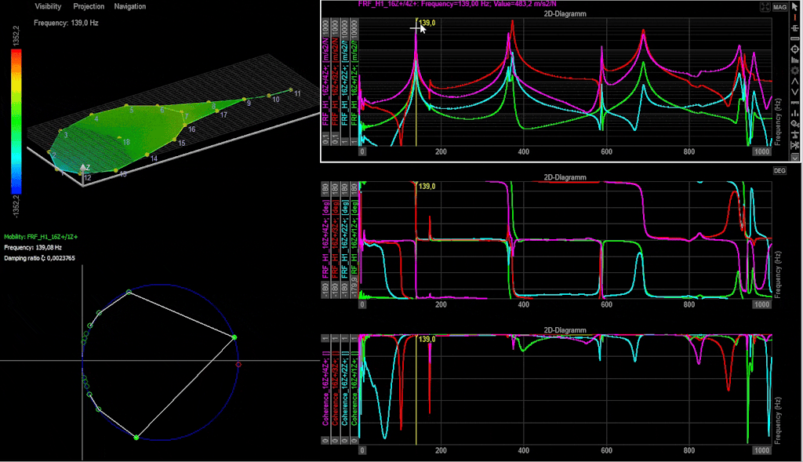Click the descending bars harmonic cursor icon

coord(795,60)
